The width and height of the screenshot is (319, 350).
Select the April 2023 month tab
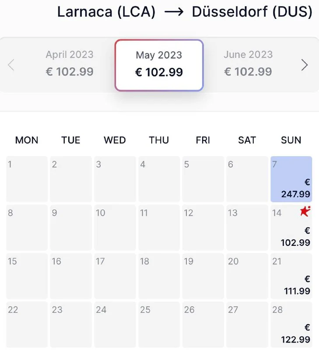70,63
